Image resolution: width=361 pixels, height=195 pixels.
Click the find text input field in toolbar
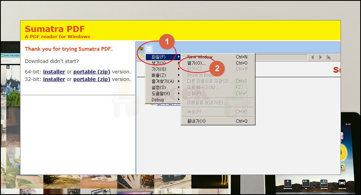(282, 57)
